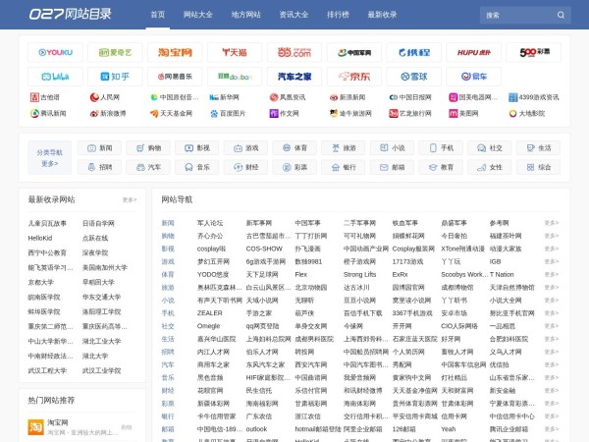This screenshot has width=589, height=442.
Task: Click the 淘宝网 orange icon in 热门网站推荐
Action: point(35,427)
